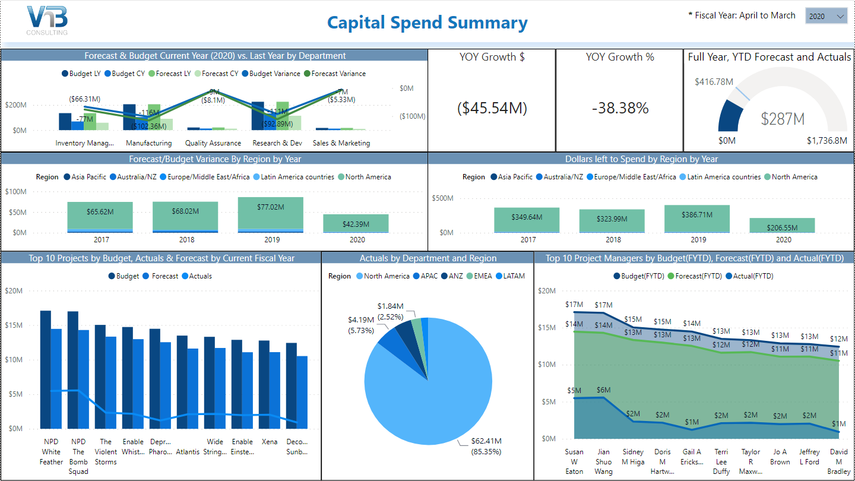Click the $386.71M dollars-left bar for 2019

click(697, 218)
